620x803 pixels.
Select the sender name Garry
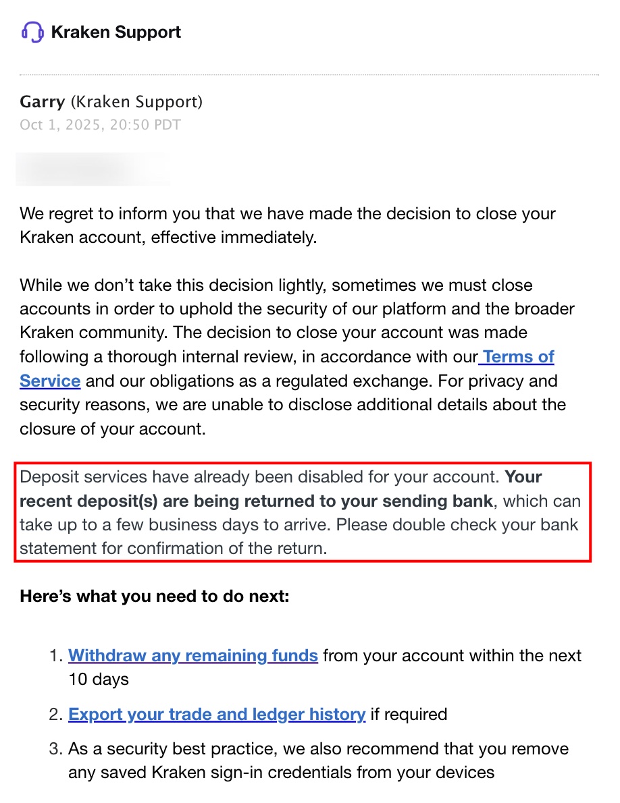[x=42, y=102]
